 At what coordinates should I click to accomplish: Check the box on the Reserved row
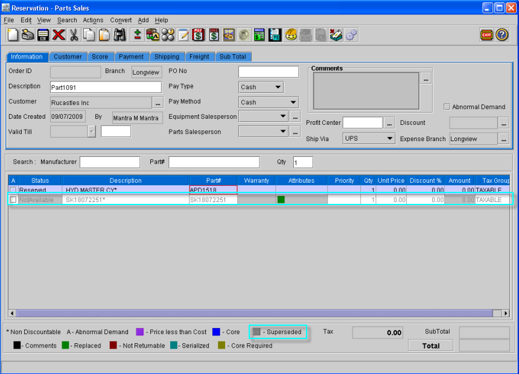(13, 190)
